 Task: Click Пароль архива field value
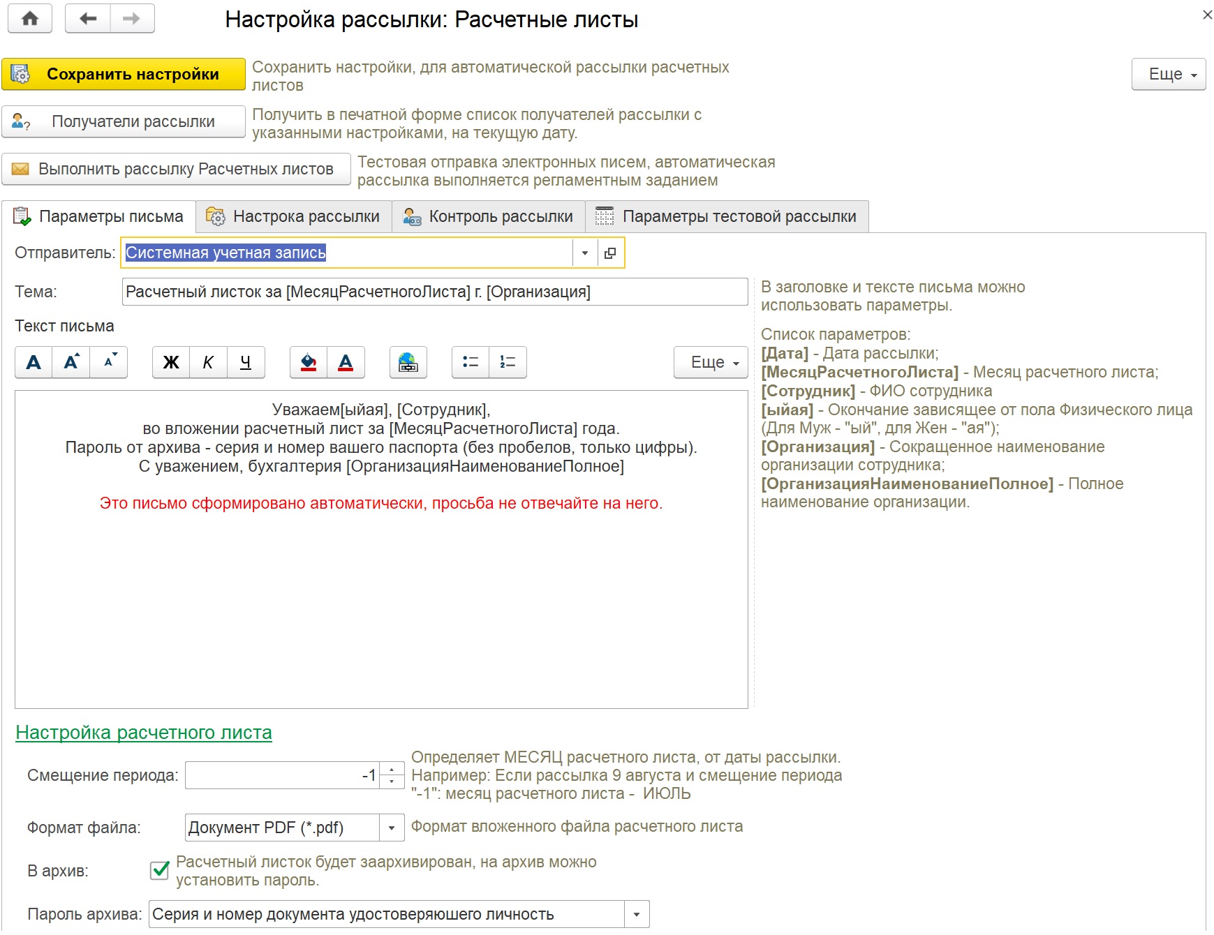coord(386,914)
